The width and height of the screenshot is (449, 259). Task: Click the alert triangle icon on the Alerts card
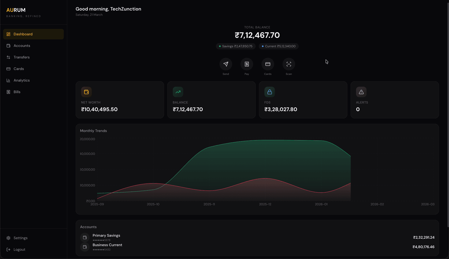tap(361, 92)
